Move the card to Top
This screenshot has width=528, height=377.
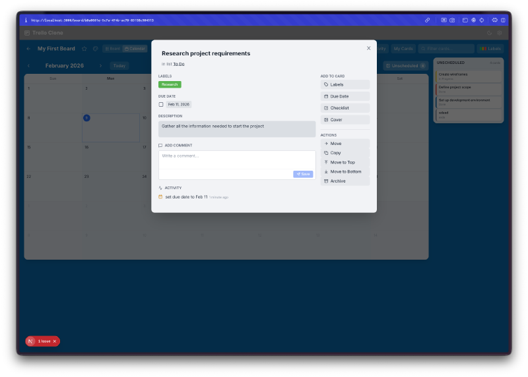345,162
